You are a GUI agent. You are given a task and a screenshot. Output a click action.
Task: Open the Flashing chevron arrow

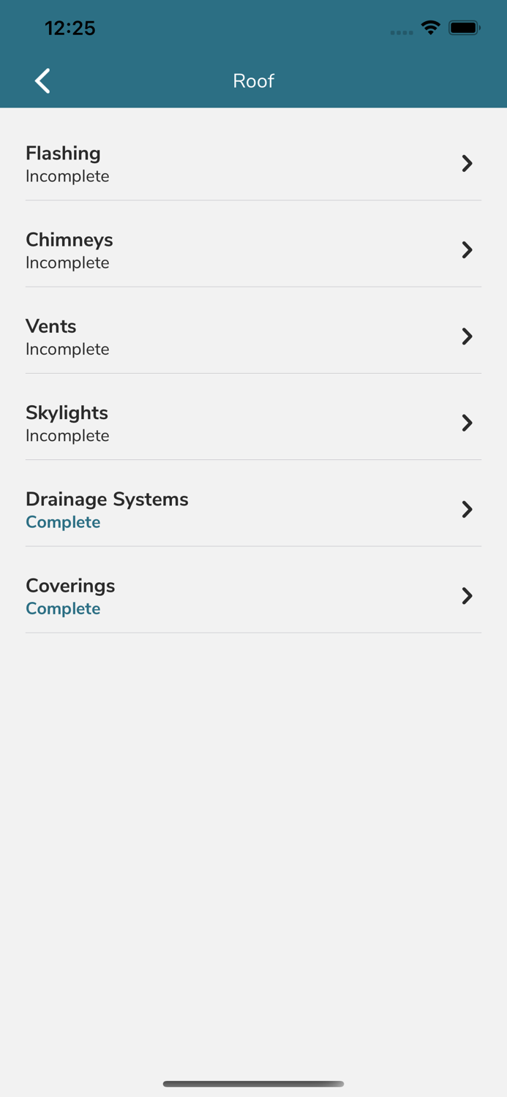click(x=467, y=163)
